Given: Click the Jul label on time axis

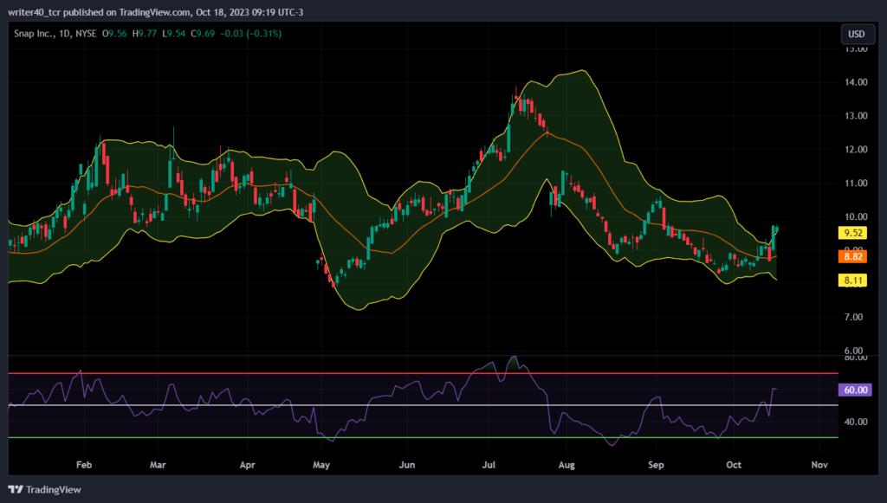Looking at the screenshot, I should (489, 465).
